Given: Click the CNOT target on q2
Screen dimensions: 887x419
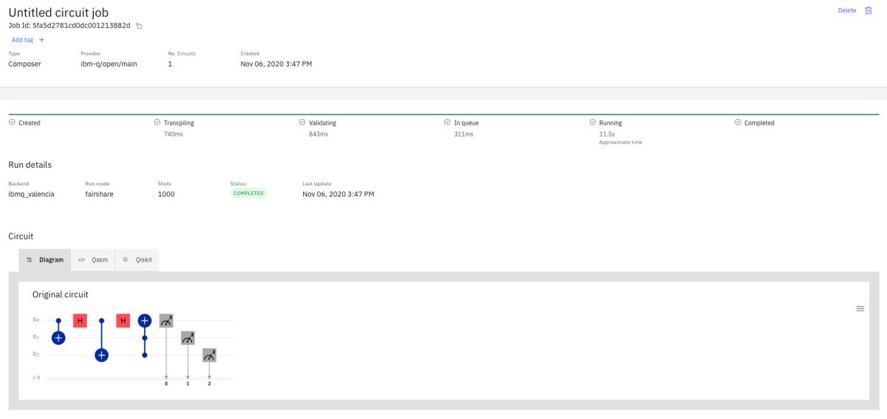Looking at the screenshot, I should 102,355.
